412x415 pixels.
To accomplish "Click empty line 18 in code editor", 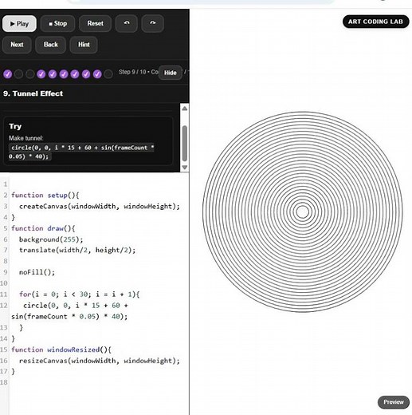I will coord(98,382).
